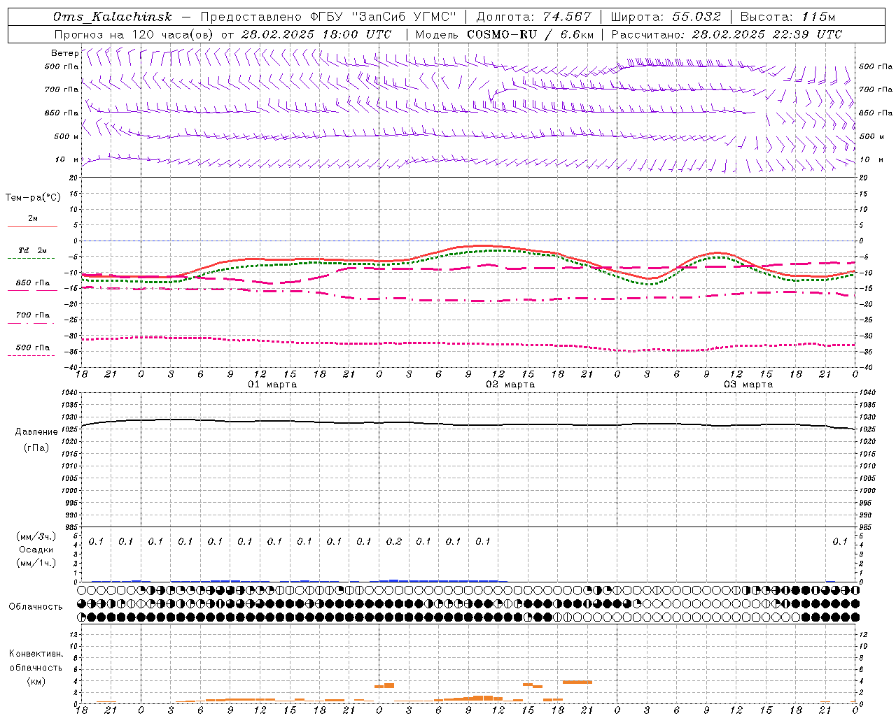896x716 pixels.
Task: Click the "Осадки" precipitation panel label
Action: [36, 550]
